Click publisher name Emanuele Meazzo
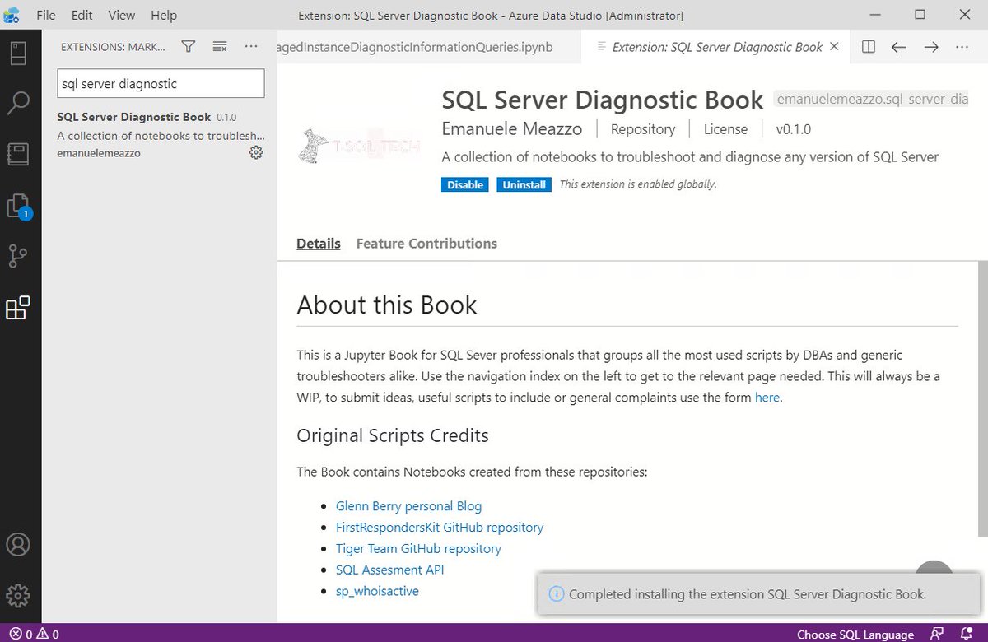The height and width of the screenshot is (642, 988). click(x=512, y=129)
